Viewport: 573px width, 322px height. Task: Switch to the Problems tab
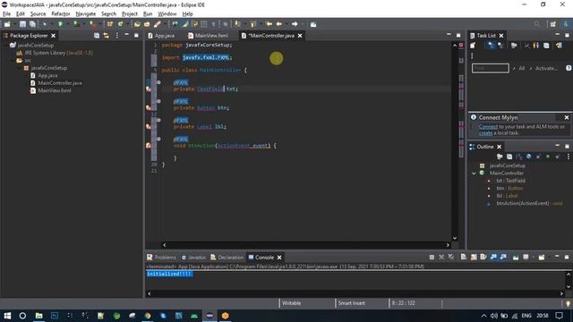pyautogui.click(x=161, y=258)
